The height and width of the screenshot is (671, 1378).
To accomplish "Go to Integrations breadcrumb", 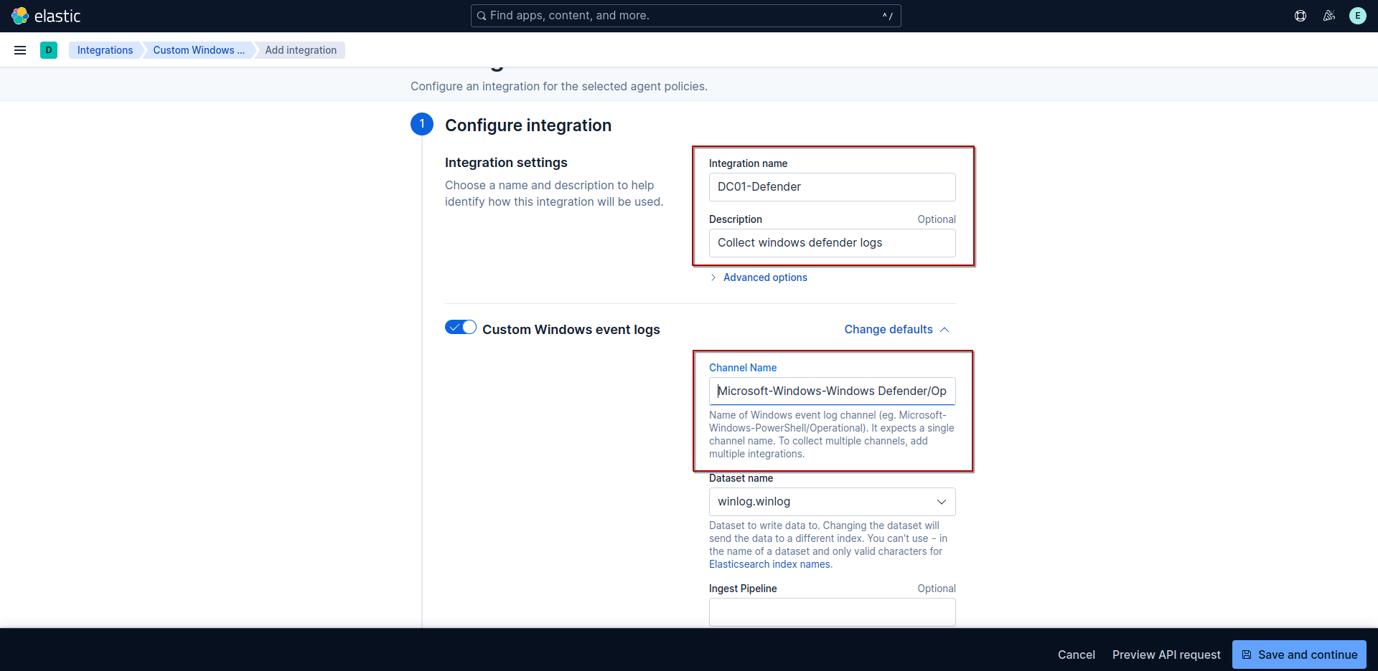I will click(x=105, y=50).
